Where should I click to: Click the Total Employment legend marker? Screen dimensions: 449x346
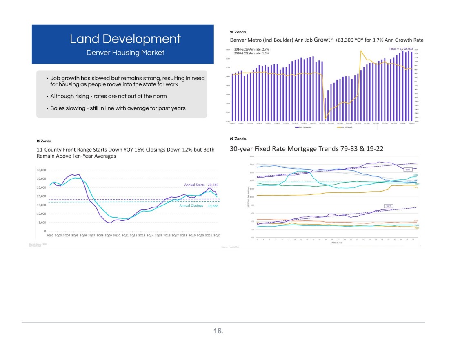point(298,128)
